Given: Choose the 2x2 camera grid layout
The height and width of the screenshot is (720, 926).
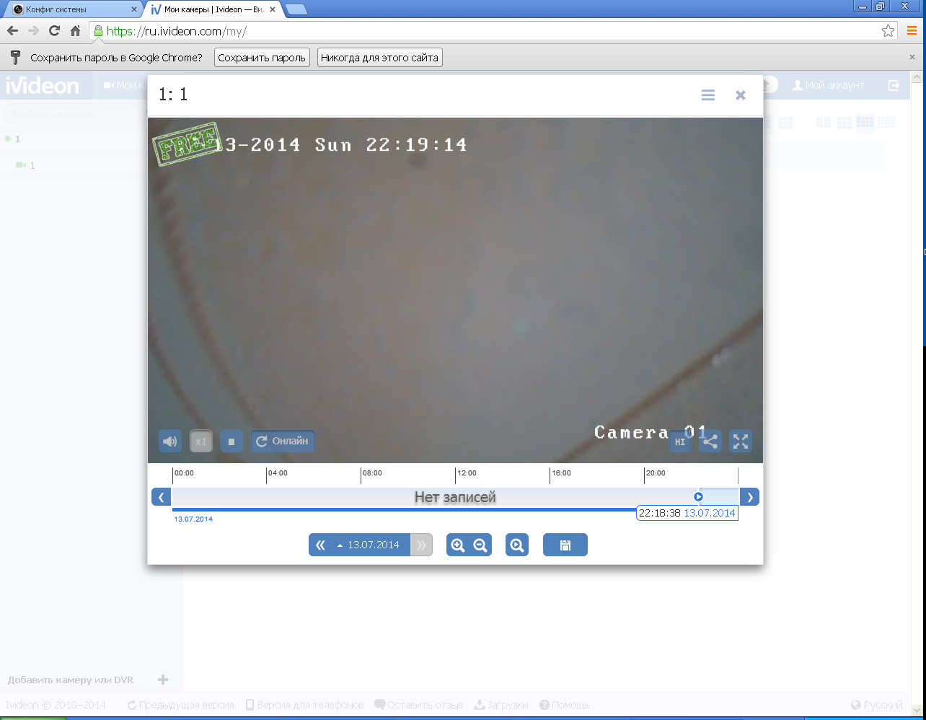Looking at the screenshot, I should click(823, 123).
